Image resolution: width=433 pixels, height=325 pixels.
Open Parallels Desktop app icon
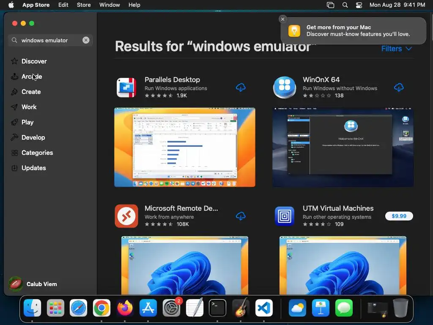point(126,88)
